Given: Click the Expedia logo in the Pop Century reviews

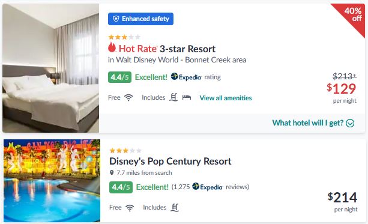Looking at the screenshot, I should point(207,187).
